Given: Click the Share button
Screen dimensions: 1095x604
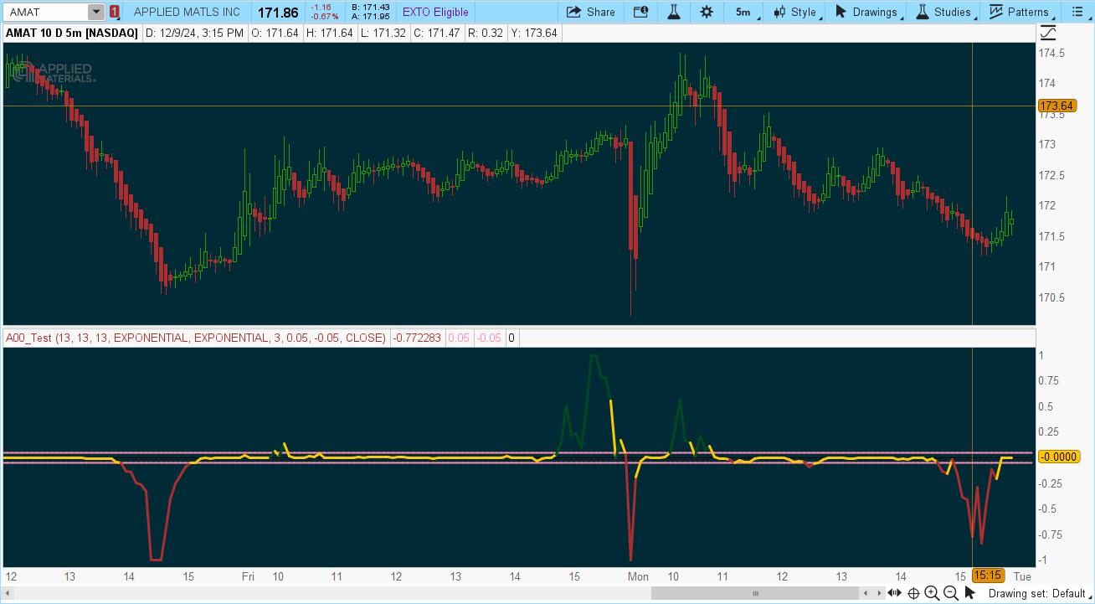Looking at the screenshot, I should [x=591, y=12].
